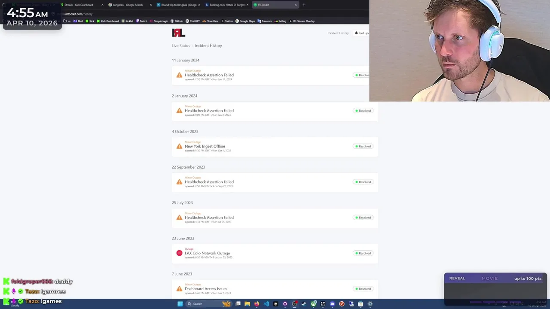
Task: Open the ChatGPT bookmark
Action: pyautogui.click(x=193, y=21)
